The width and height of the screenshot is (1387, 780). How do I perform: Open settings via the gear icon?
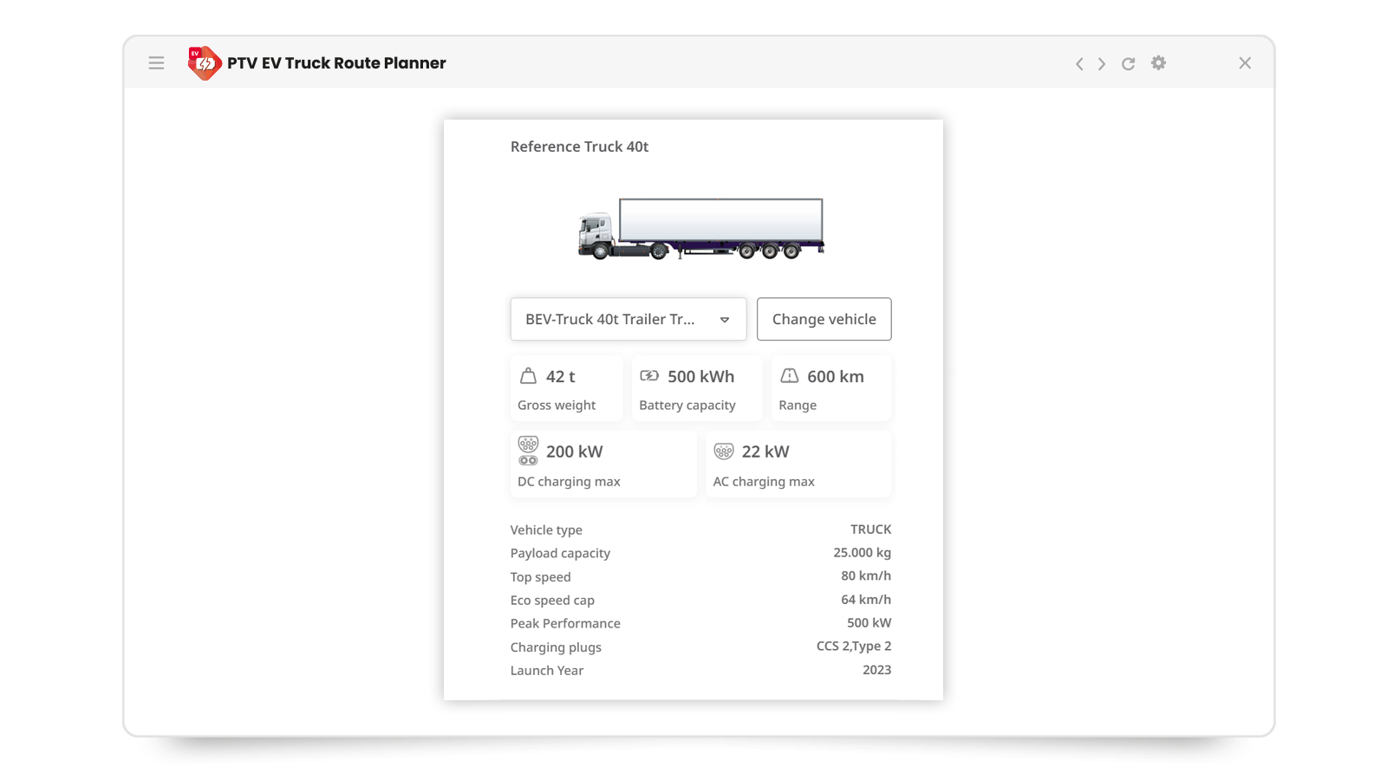pyautogui.click(x=1158, y=63)
